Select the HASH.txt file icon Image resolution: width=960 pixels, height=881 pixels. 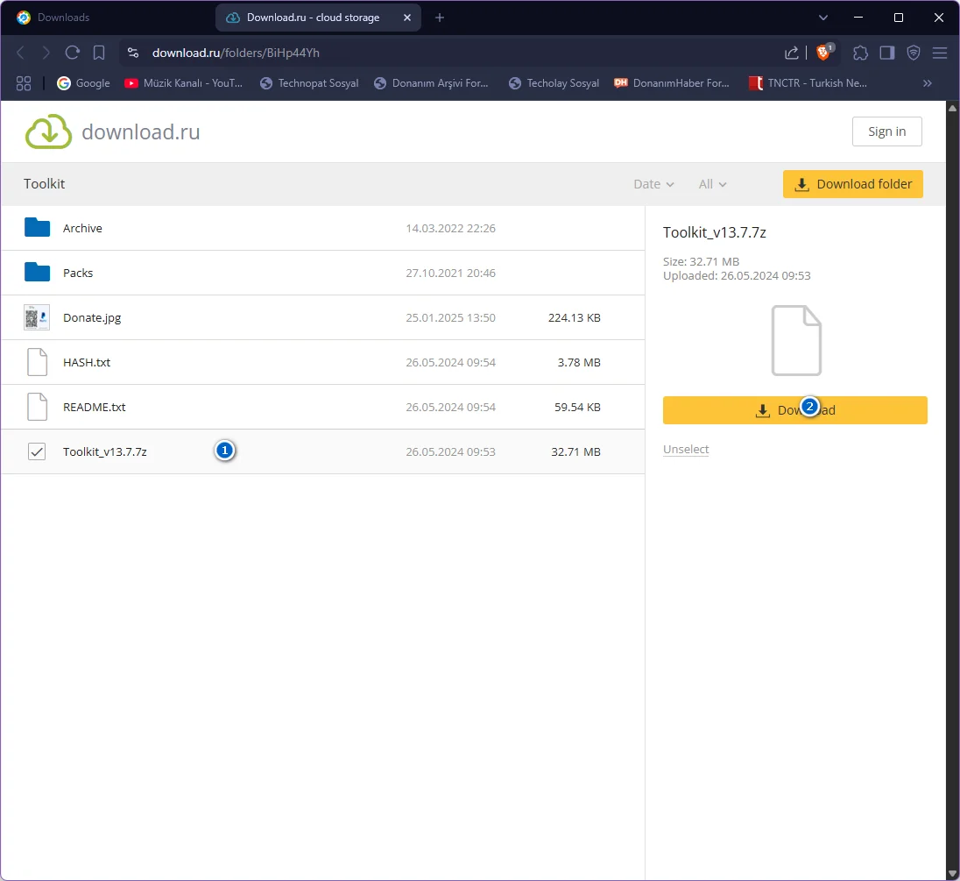pyautogui.click(x=38, y=362)
